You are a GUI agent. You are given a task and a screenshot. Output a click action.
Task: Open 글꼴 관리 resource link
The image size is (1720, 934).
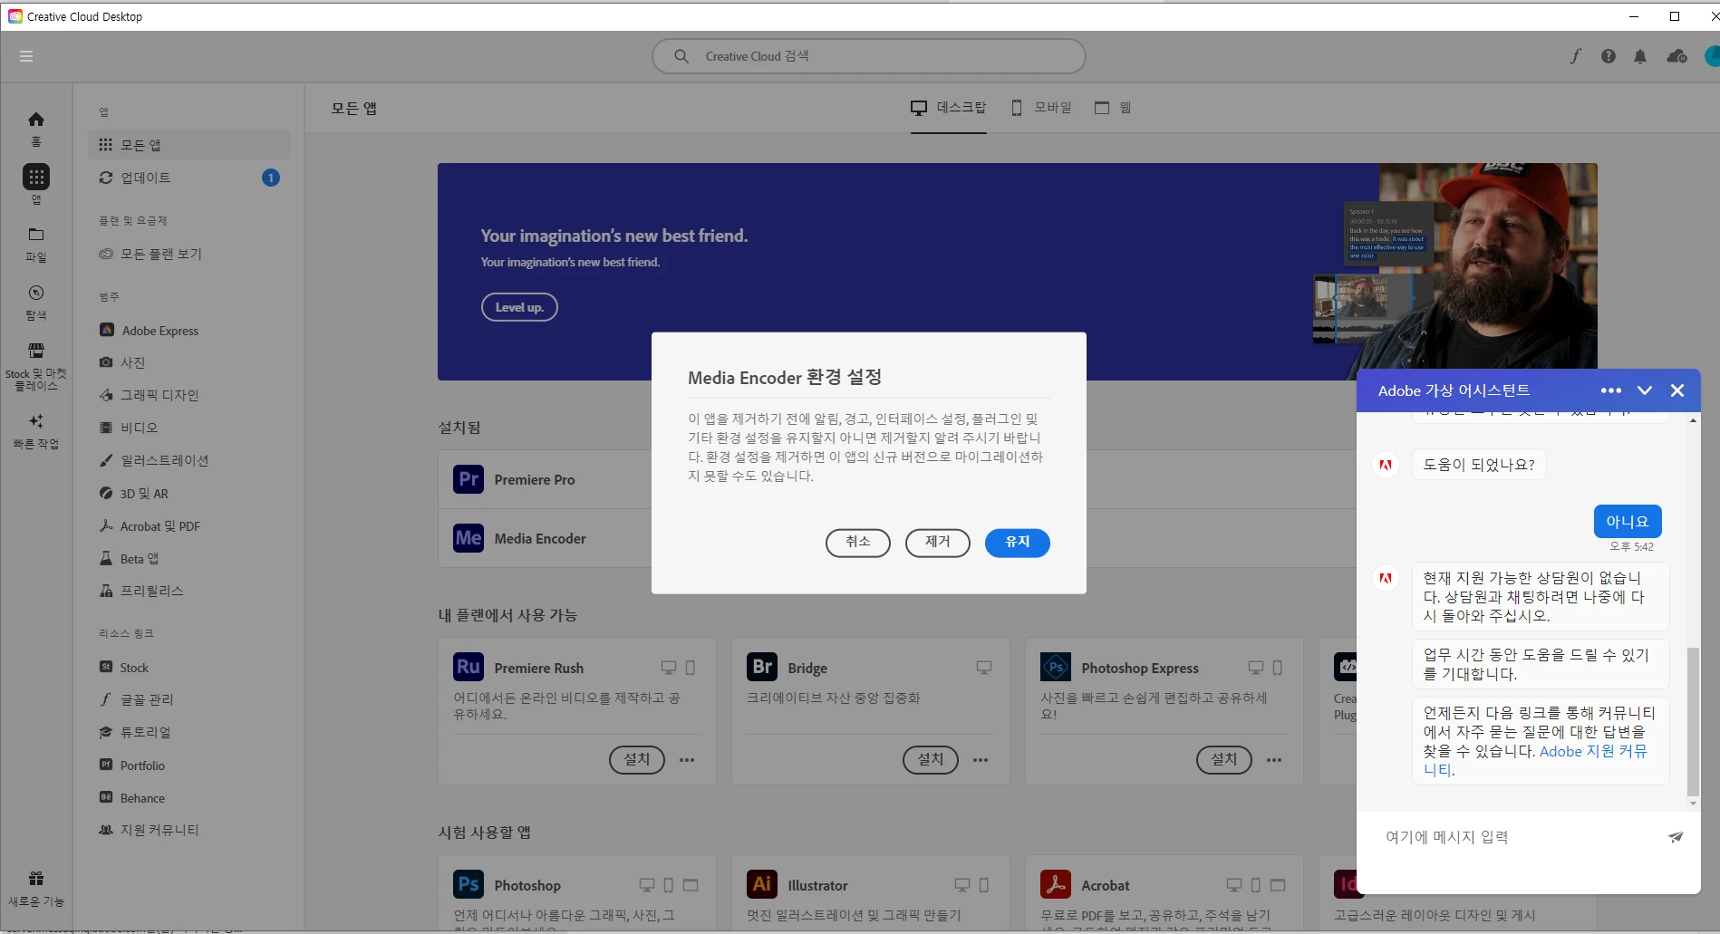pyautogui.click(x=189, y=699)
